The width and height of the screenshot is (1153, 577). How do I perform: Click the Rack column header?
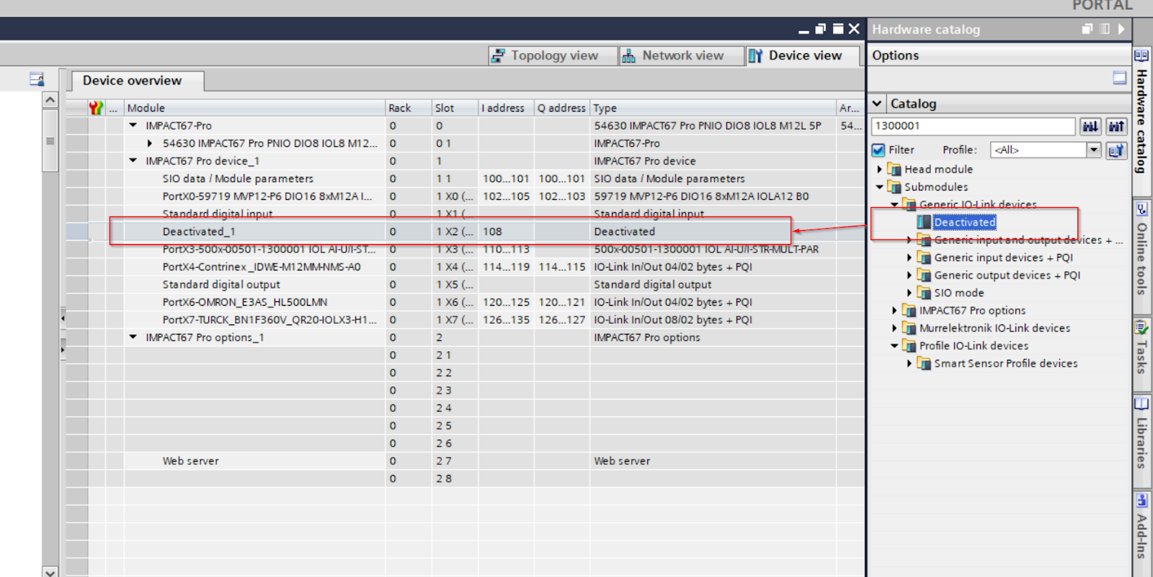[x=408, y=108]
